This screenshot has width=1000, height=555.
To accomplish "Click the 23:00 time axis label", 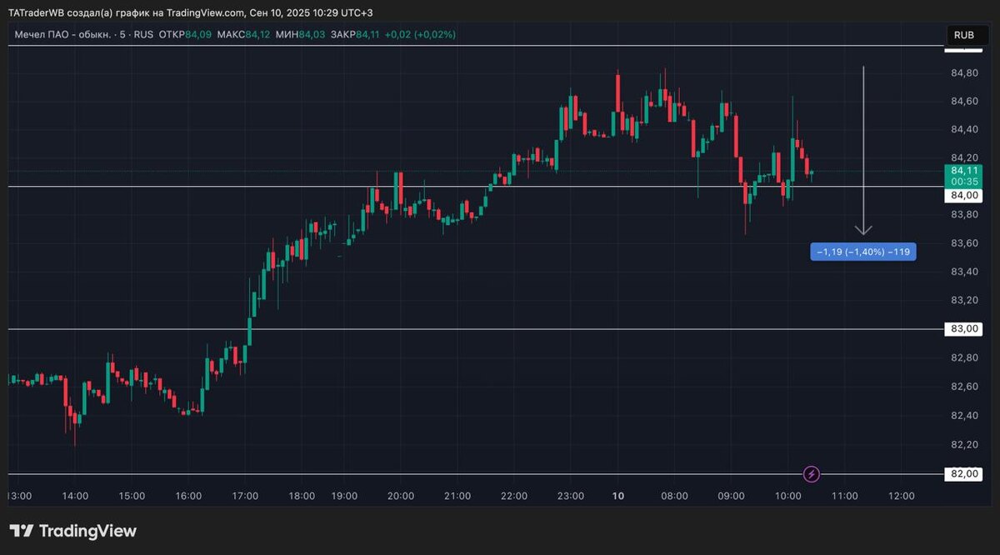I will coord(571,496).
